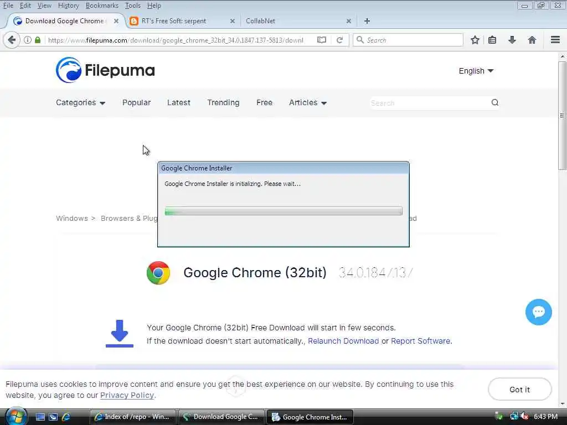Accept cookies with Got it button
The image size is (567, 425).
519,389
